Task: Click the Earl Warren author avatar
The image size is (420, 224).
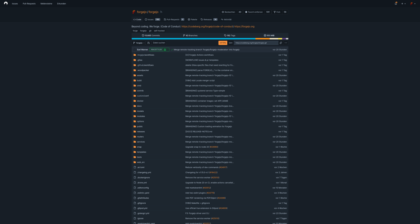Action: point(135,49)
